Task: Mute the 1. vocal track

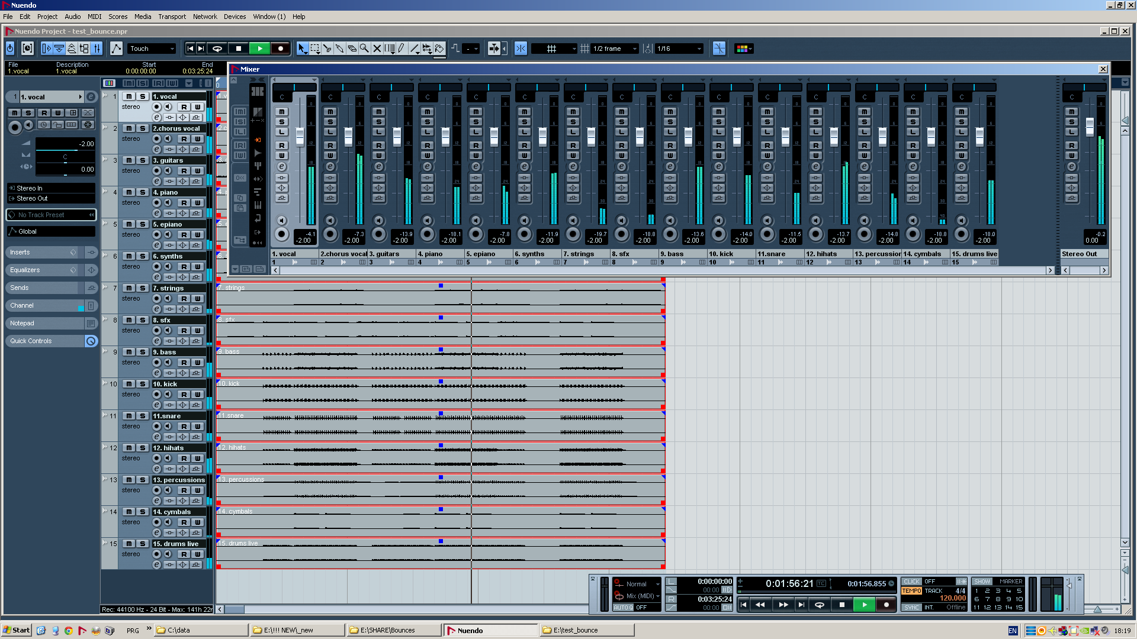Action: pyautogui.click(x=129, y=96)
